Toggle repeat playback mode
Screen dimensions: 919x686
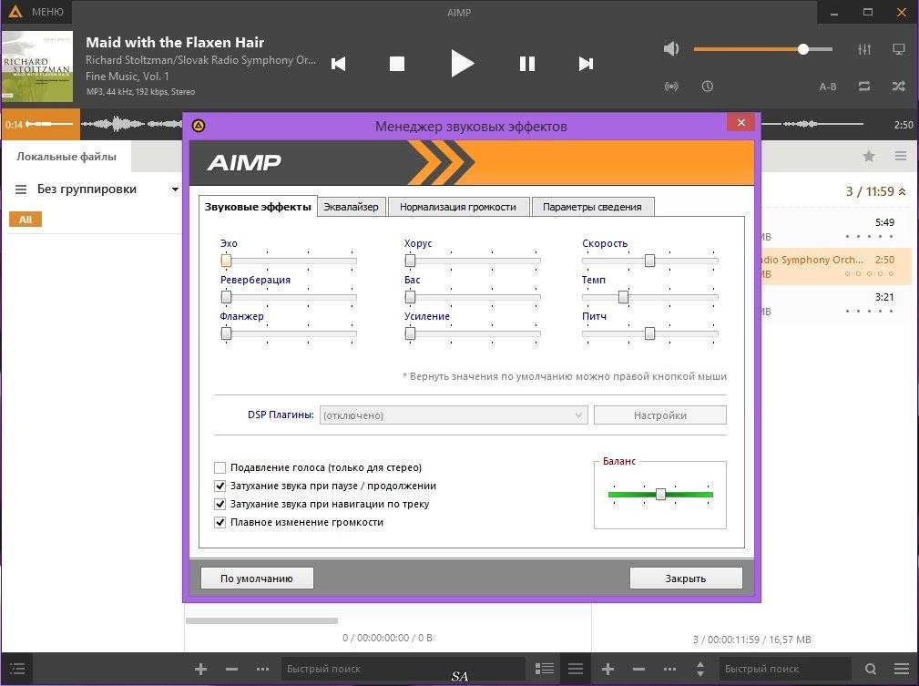click(x=864, y=87)
